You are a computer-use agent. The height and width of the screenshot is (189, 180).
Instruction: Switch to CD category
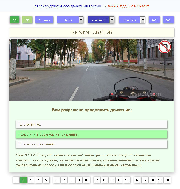click(27, 20)
